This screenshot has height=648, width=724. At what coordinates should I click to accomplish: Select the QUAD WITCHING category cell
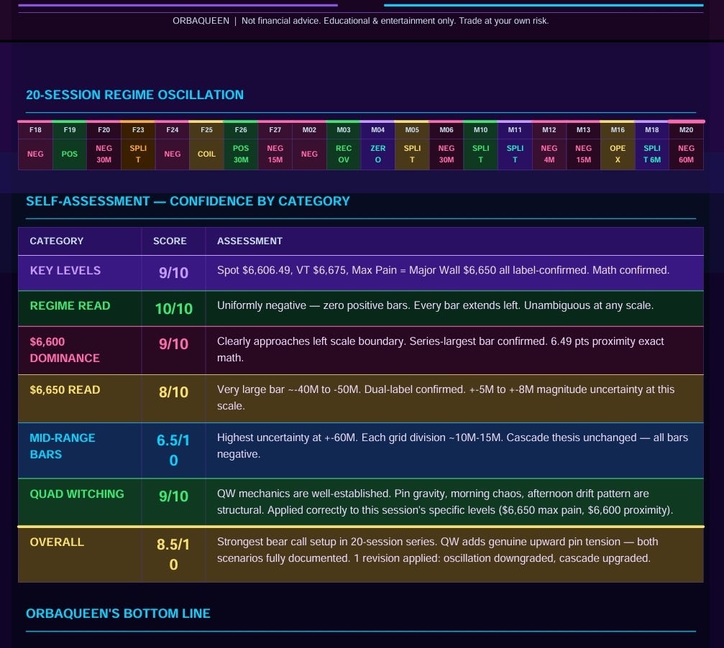80,501
